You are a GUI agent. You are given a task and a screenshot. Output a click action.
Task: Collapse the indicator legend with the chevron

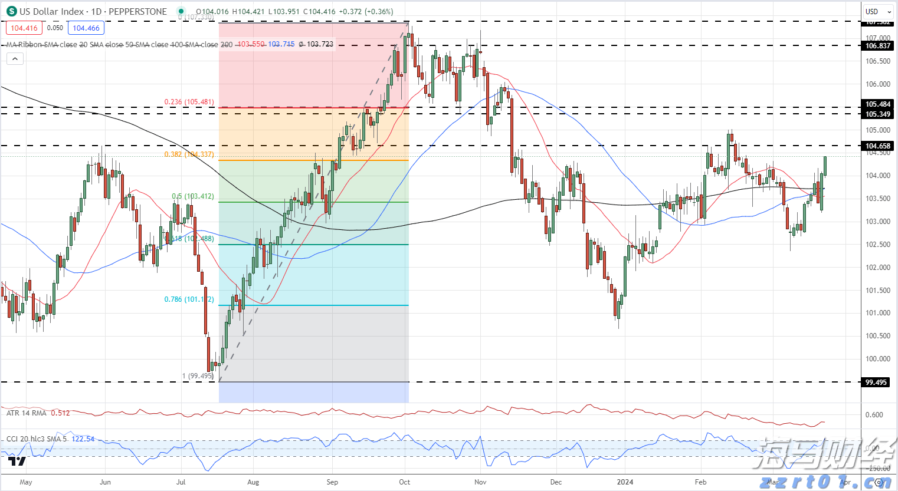click(15, 58)
